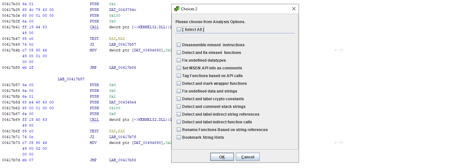
Task: Confirm selections with the OK button
Action: click(x=222, y=157)
